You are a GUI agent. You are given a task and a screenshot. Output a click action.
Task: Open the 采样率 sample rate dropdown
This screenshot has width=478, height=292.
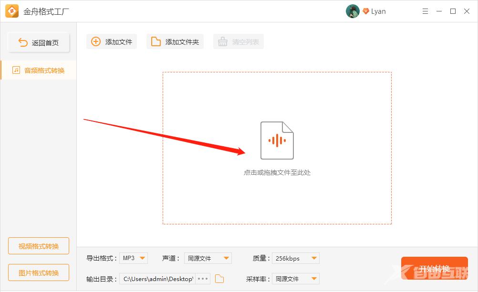click(x=296, y=279)
